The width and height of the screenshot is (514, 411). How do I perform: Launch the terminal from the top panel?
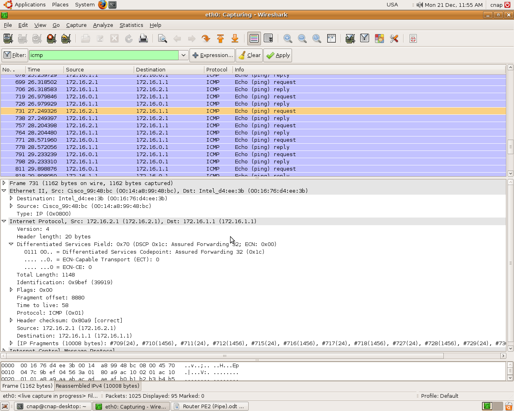pos(113,5)
